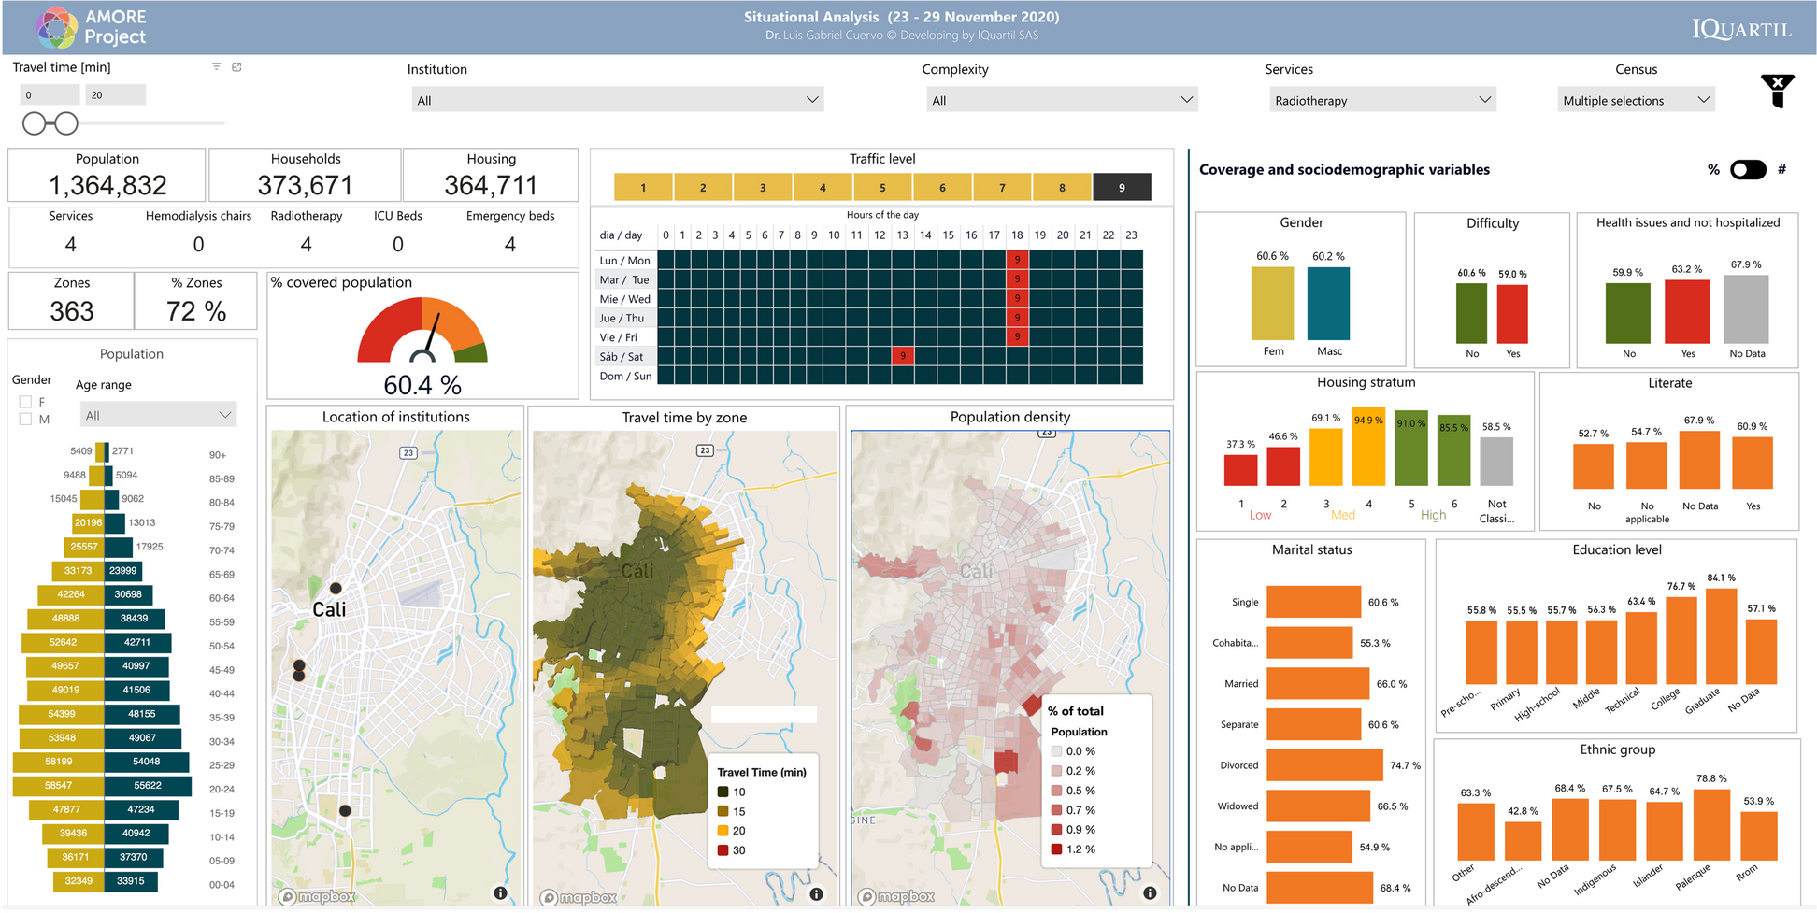Click the 20 minute travel time legend swatch
This screenshot has width=1817, height=913.
click(x=723, y=831)
